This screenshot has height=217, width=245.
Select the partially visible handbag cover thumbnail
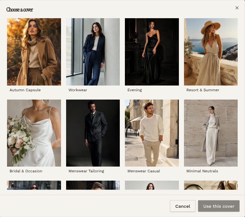point(211,185)
